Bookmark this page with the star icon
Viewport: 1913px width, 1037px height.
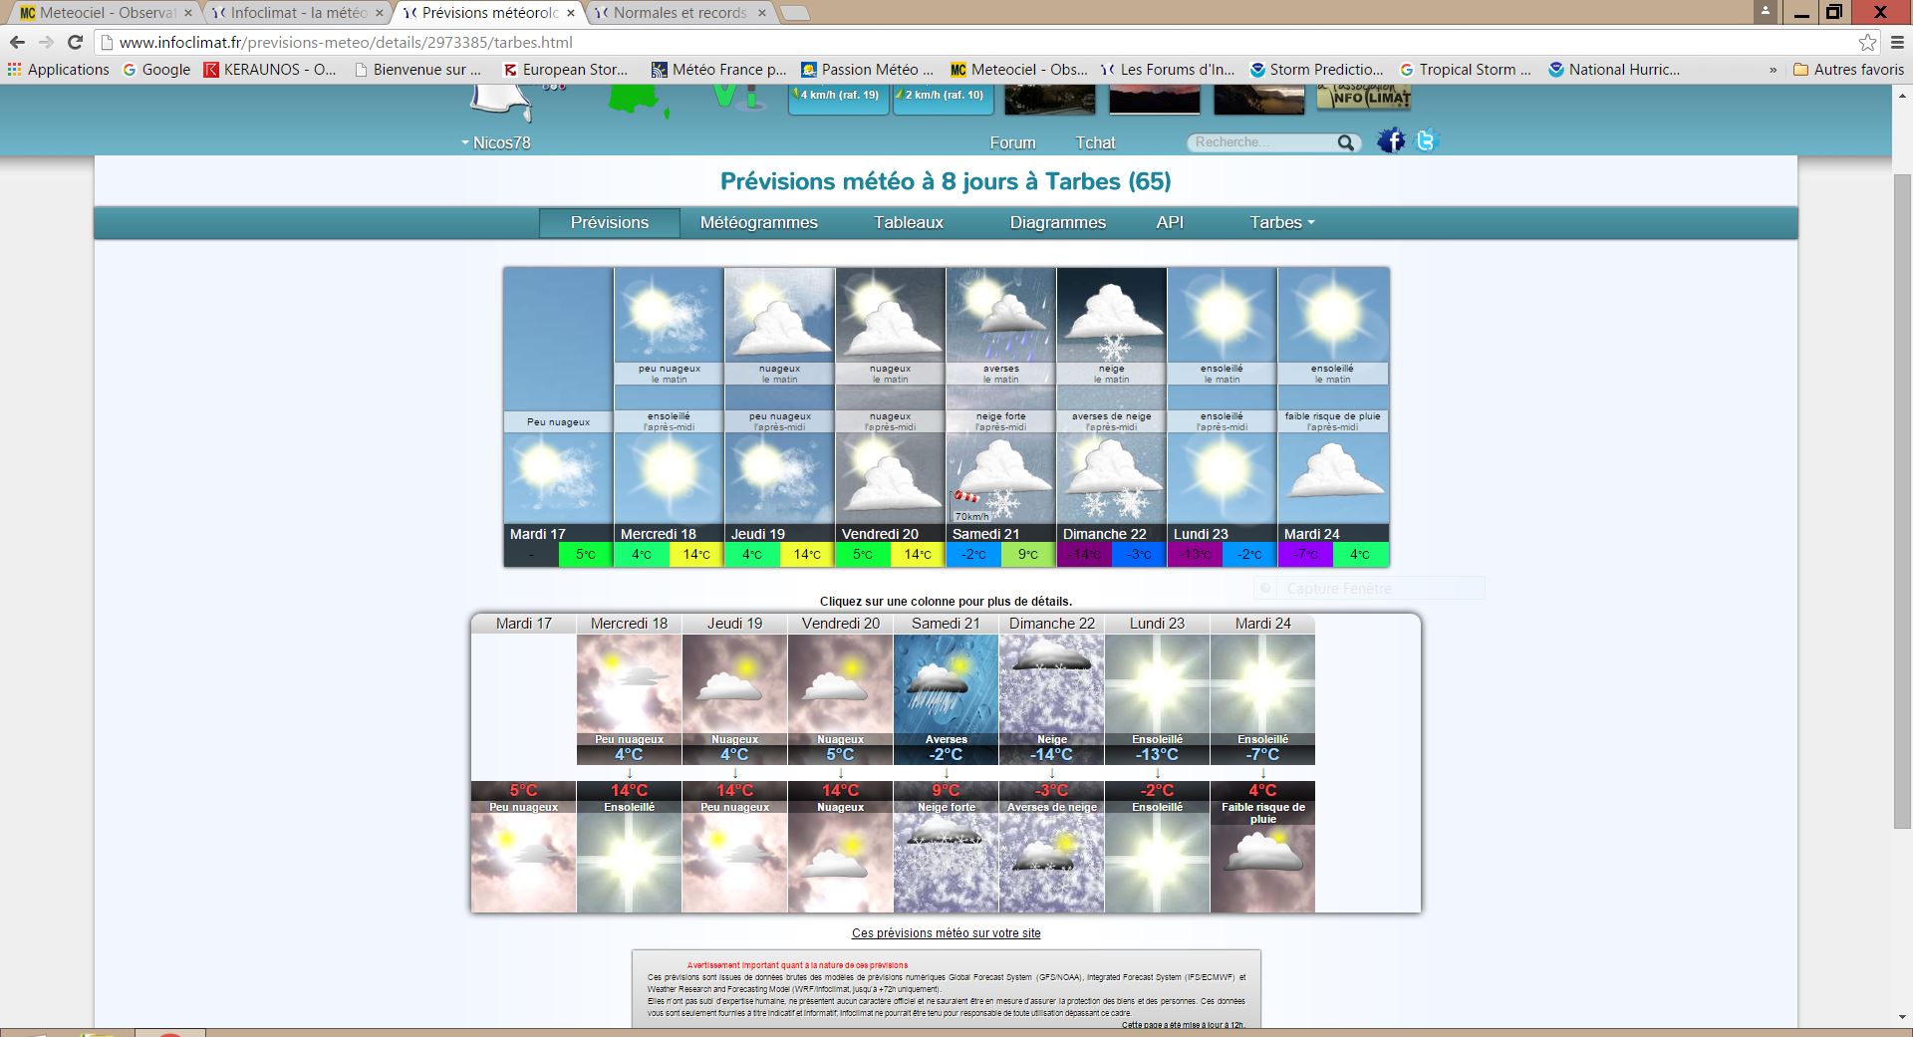[x=1868, y=43]
